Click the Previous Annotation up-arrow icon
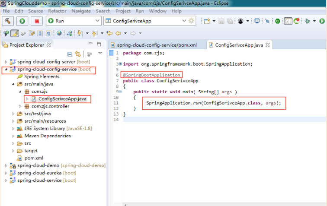 pos(95,33)
